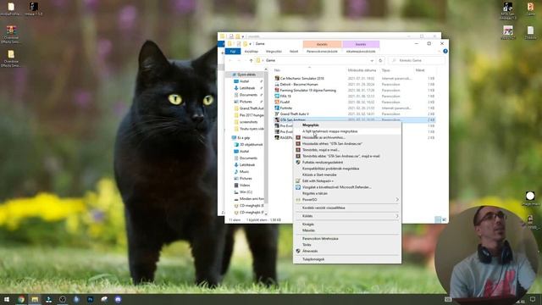Open the notification center icon in the tray
Screen dimensions: 542x305
point(533,299)
